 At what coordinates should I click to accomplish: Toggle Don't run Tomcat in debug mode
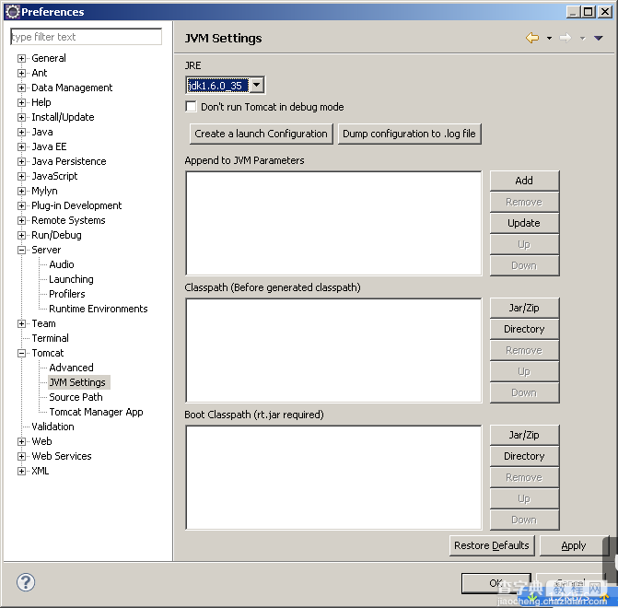[192, 107]
